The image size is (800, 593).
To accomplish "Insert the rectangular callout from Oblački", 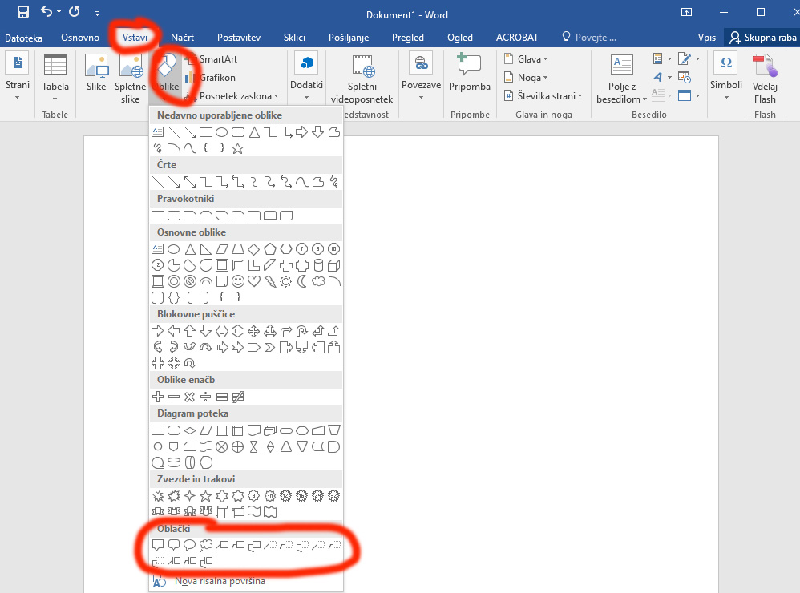I will pyautogui.click(x=158, y=545).
